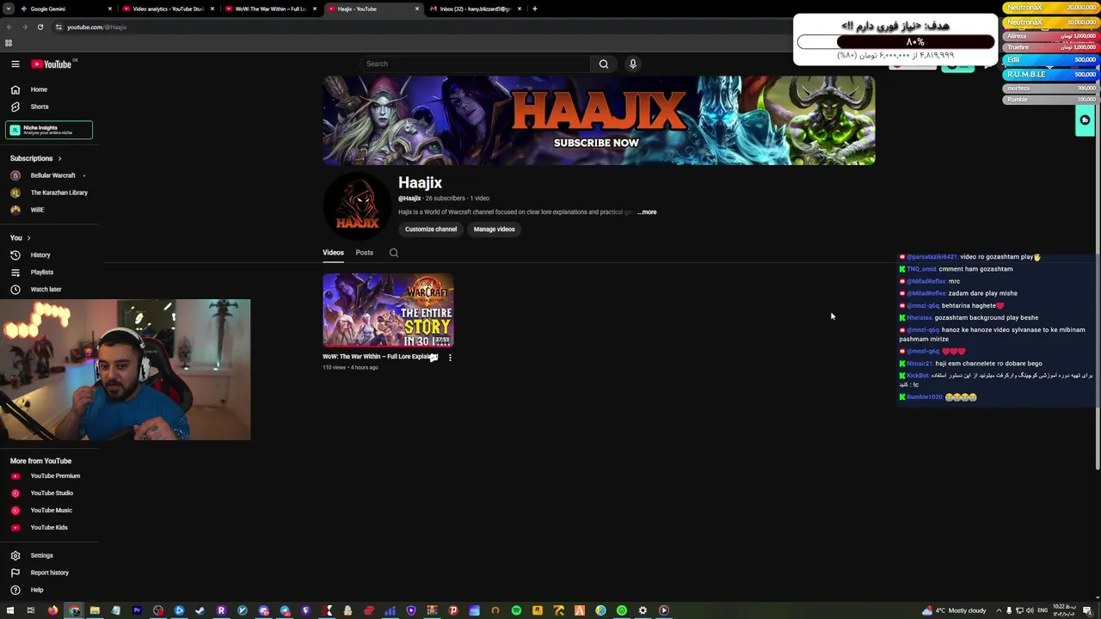Image resolution: width=1101 pixels, height=619 pixels.
Task: Open Niche Insights extension button
Action: tap(49, 130)
